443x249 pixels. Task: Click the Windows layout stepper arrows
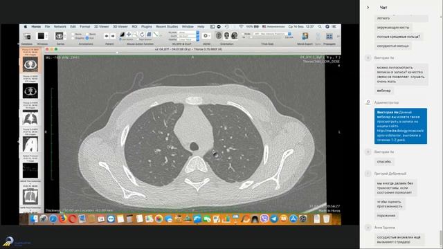[x=46, y=36]
